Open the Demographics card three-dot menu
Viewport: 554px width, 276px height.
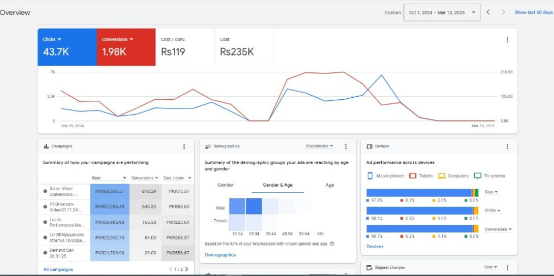tap(346, 147)
